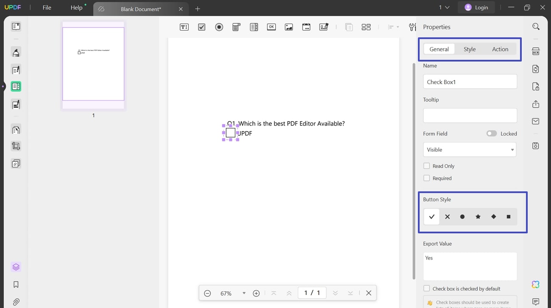Click the Login button
Image resolution: width=551 pixels, height=308 pixels.
coord(476,7)
